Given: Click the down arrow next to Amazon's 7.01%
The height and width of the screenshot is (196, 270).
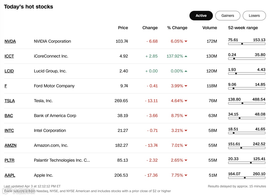Looking at the screenshot, I should coord(186,146).
